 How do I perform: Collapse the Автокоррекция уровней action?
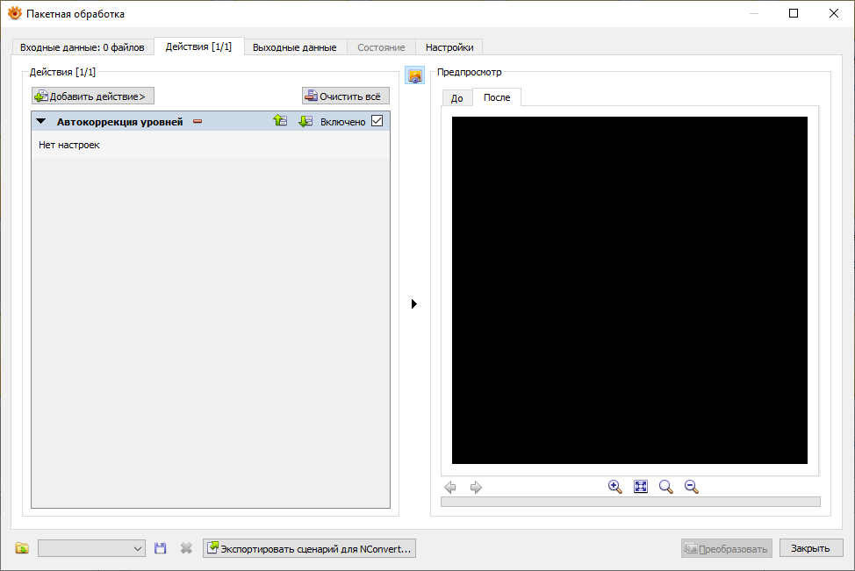click(41, 122)
